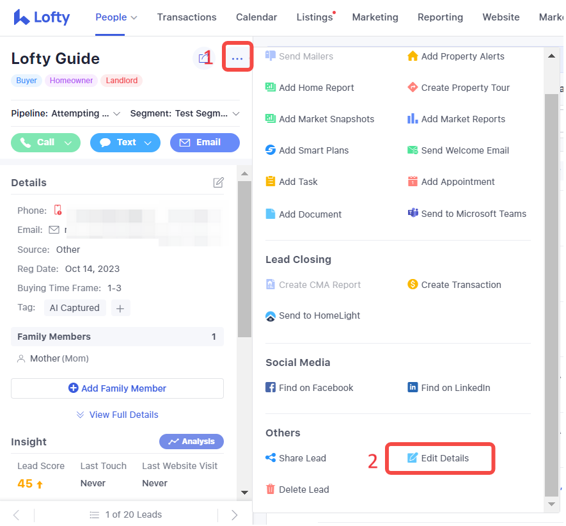The width and height of the screenshot is (566, 526).
Task: Click the Edit Details pencil icon
Action: (413, 458)
